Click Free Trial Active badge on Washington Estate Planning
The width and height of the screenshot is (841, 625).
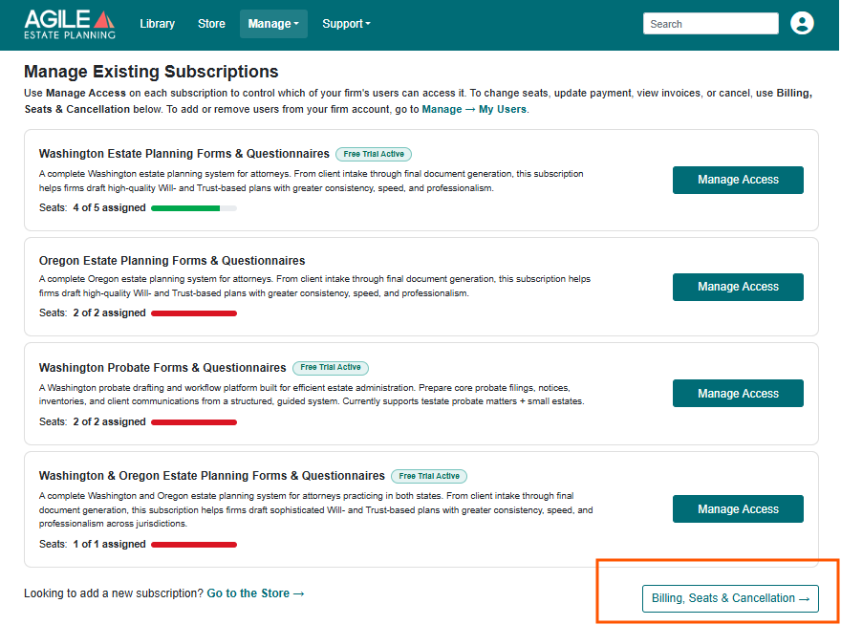pos(374,154)
